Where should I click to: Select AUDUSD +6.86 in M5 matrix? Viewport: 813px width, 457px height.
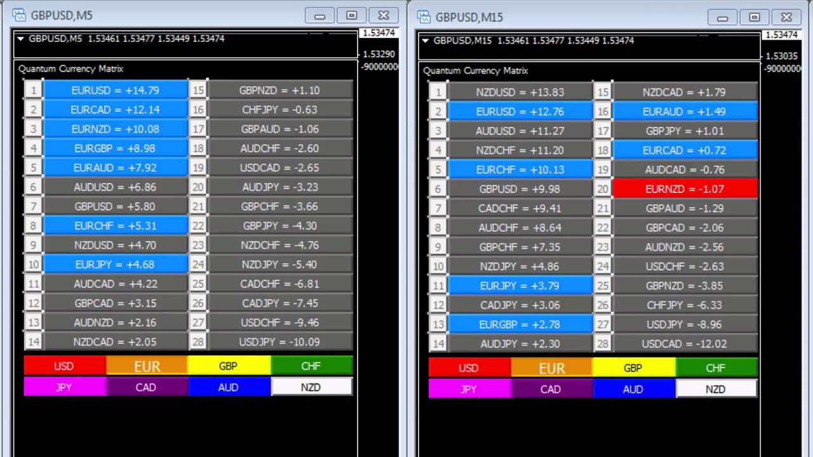tap(116, 187)
